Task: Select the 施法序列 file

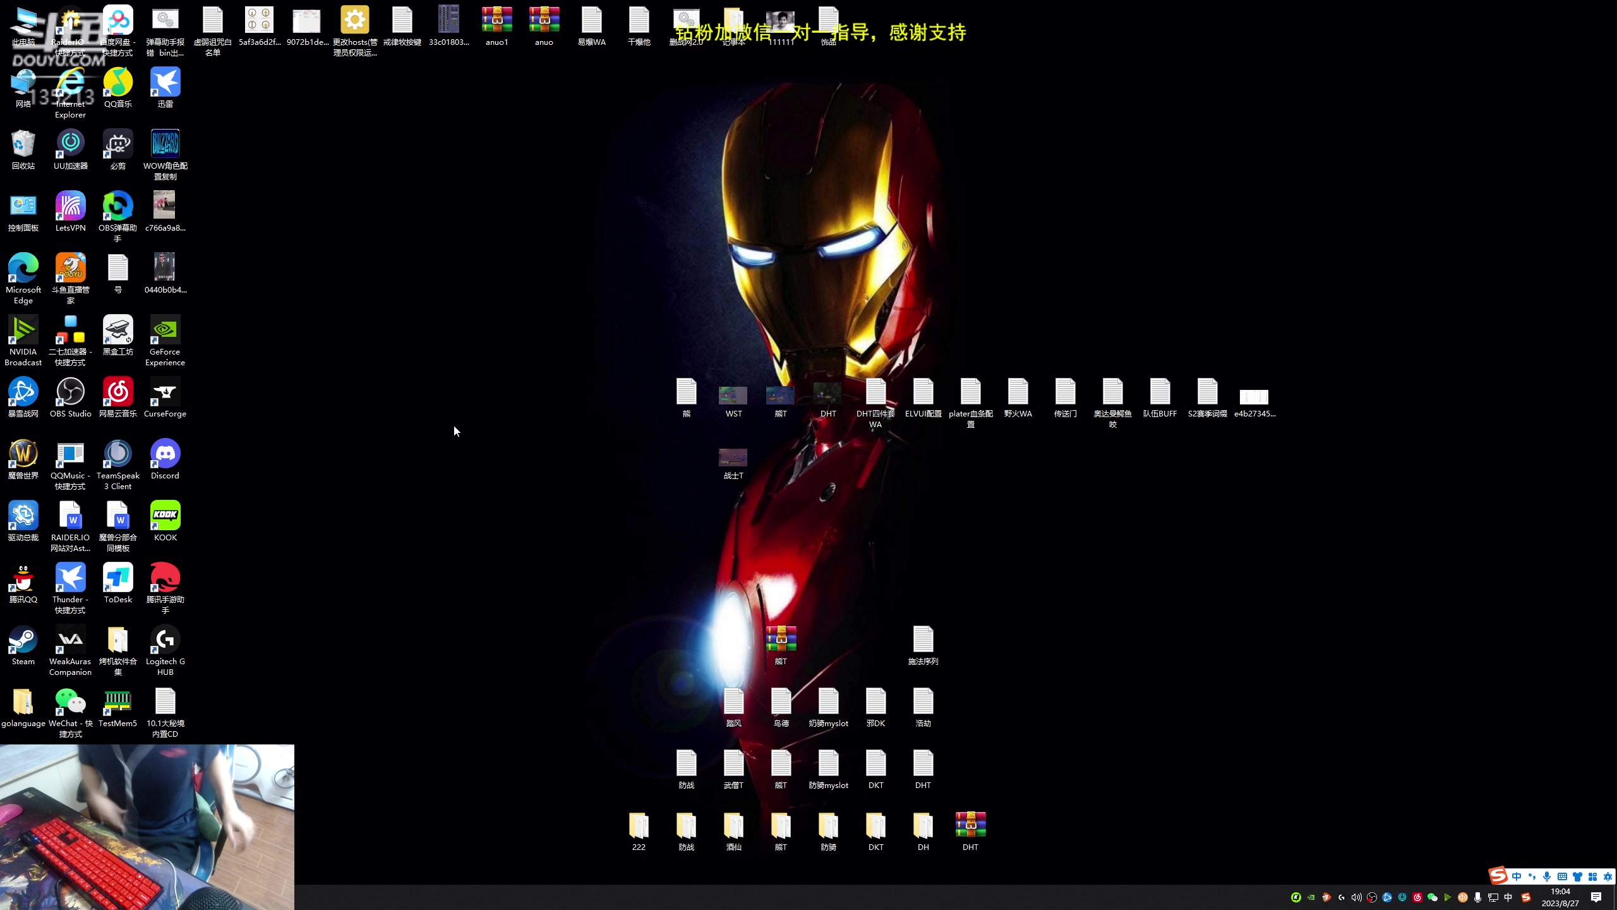Action: click(923, 646)
